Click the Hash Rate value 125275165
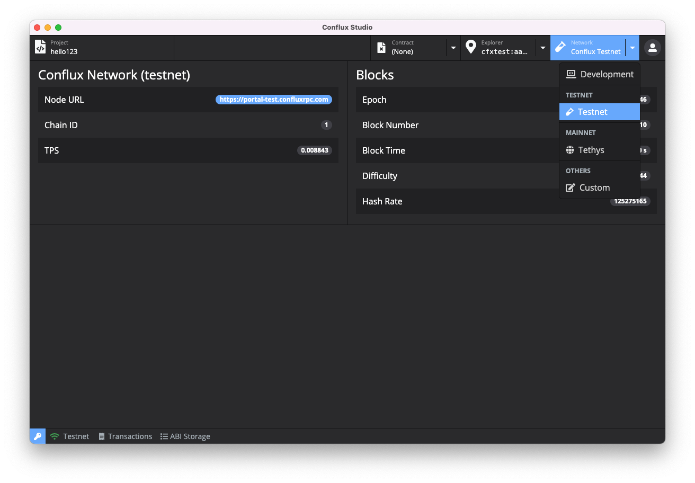 630,201
